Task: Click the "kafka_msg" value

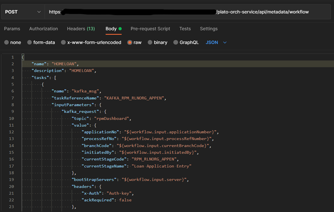Action: [85, 91]
